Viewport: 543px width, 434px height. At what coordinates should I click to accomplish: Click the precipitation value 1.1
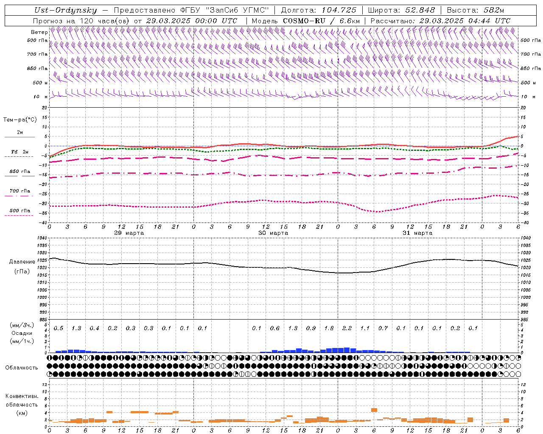coord(365,328)
